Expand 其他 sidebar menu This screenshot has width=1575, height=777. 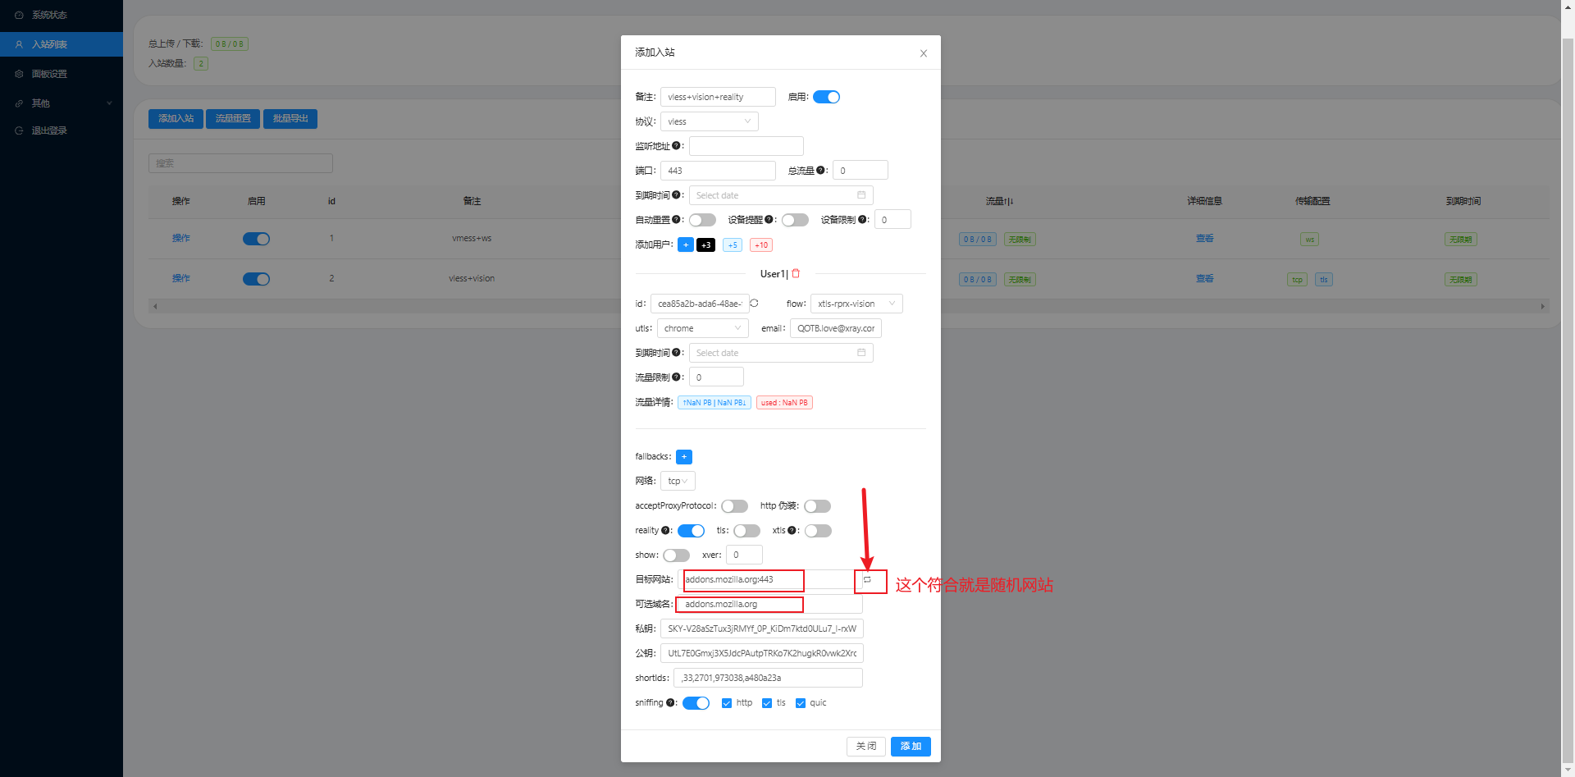click(62, 103)
